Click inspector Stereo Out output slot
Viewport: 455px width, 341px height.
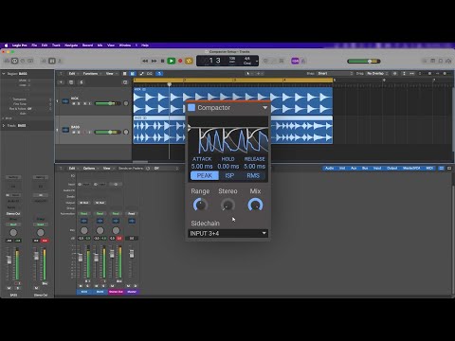13,214
